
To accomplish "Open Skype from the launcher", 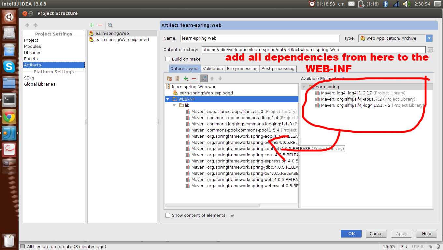I will click(9, 67).
